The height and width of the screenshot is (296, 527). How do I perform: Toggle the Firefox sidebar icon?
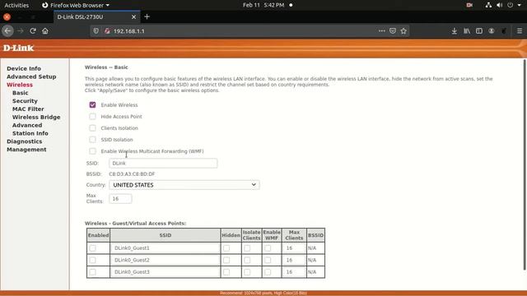point(479,31)
